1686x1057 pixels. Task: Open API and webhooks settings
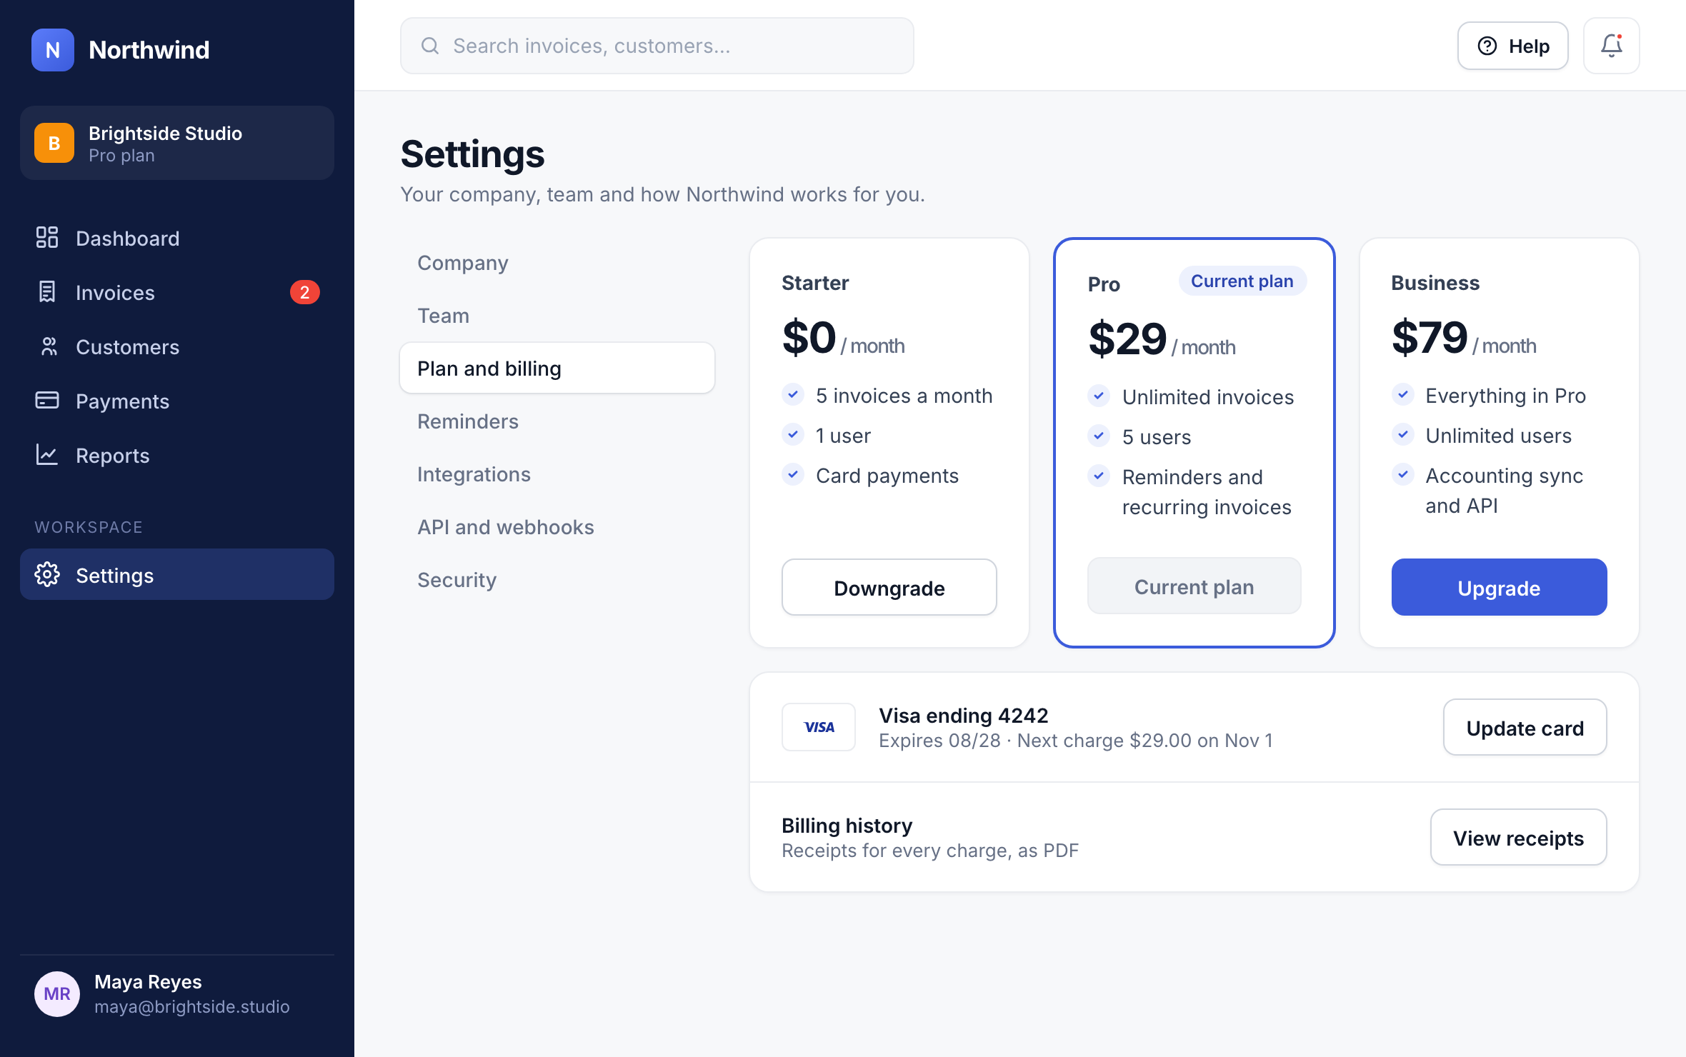tap(557, 527)
